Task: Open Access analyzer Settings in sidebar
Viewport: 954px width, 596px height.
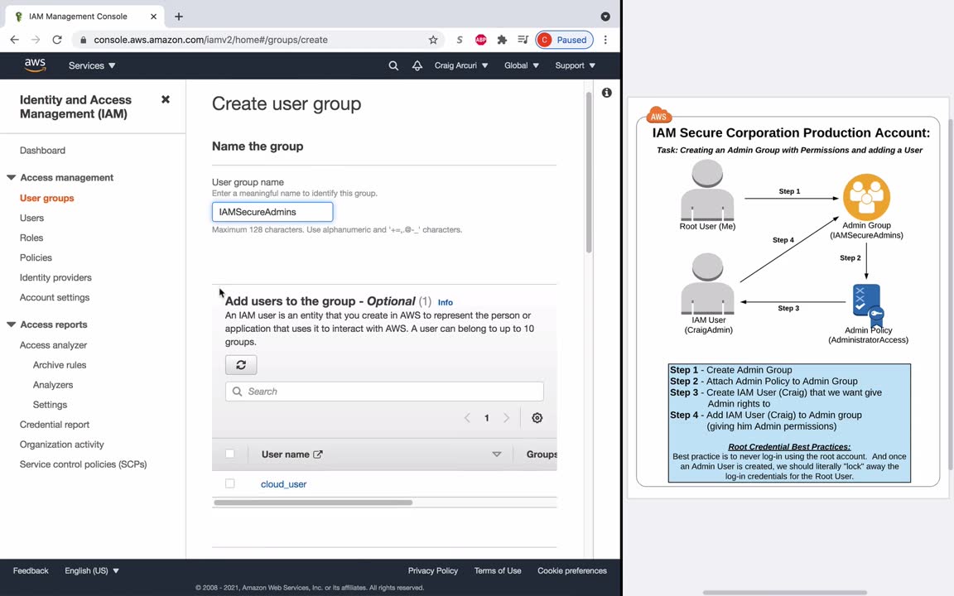Action: 50,405
